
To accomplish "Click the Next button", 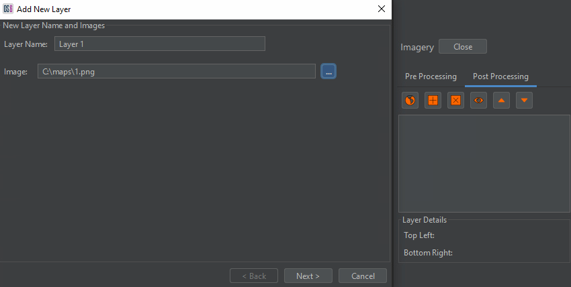I will (x=308, y=276).
